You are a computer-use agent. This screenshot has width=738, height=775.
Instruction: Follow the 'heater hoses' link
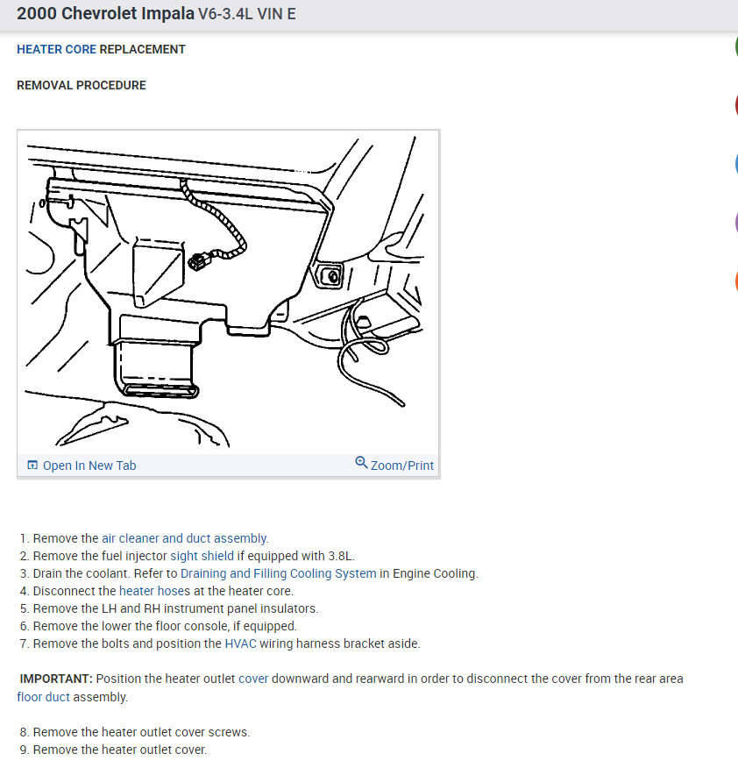[154, 591]
